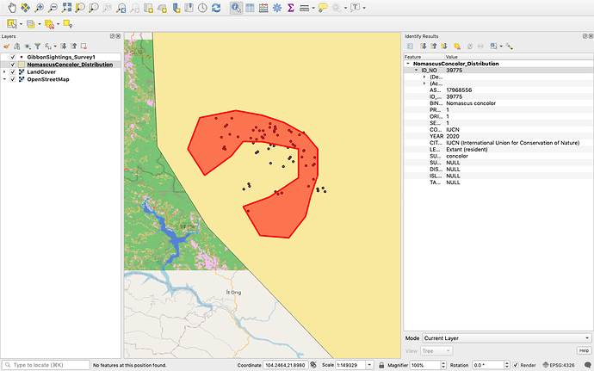Click the Statistical Summary sigma icon
Viewport: 594px width, 371px height.
point(291,8)
